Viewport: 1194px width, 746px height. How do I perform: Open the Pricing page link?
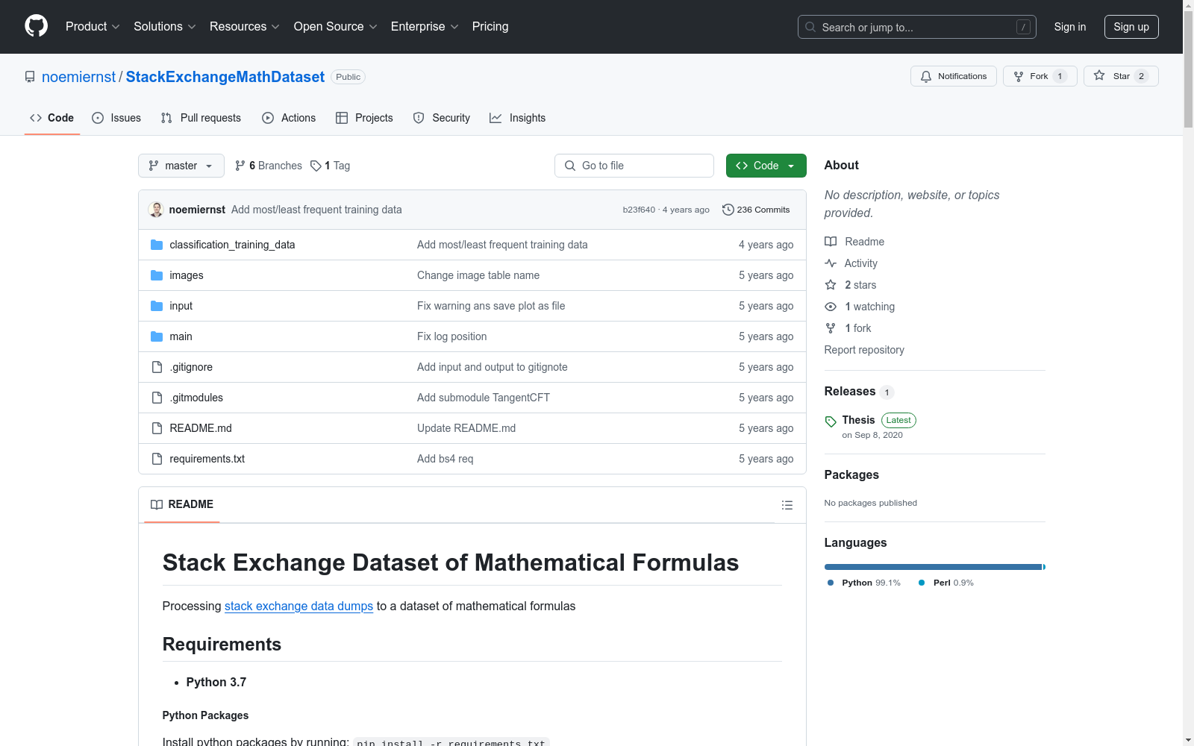490,27
